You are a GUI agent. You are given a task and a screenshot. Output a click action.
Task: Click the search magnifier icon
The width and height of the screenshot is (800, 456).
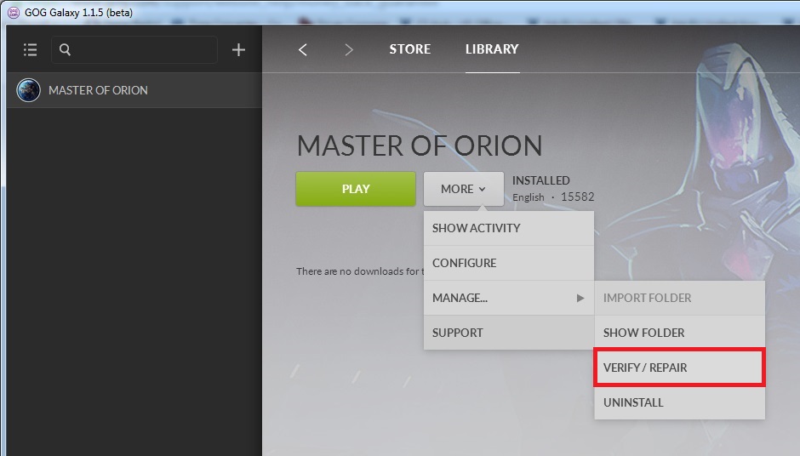65,49
